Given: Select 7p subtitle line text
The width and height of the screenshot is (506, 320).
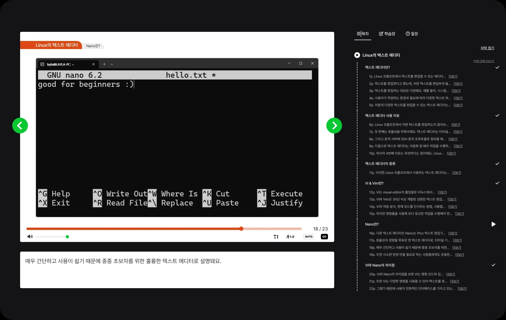Looking at the screenshot, I should (x=410, y=132).
